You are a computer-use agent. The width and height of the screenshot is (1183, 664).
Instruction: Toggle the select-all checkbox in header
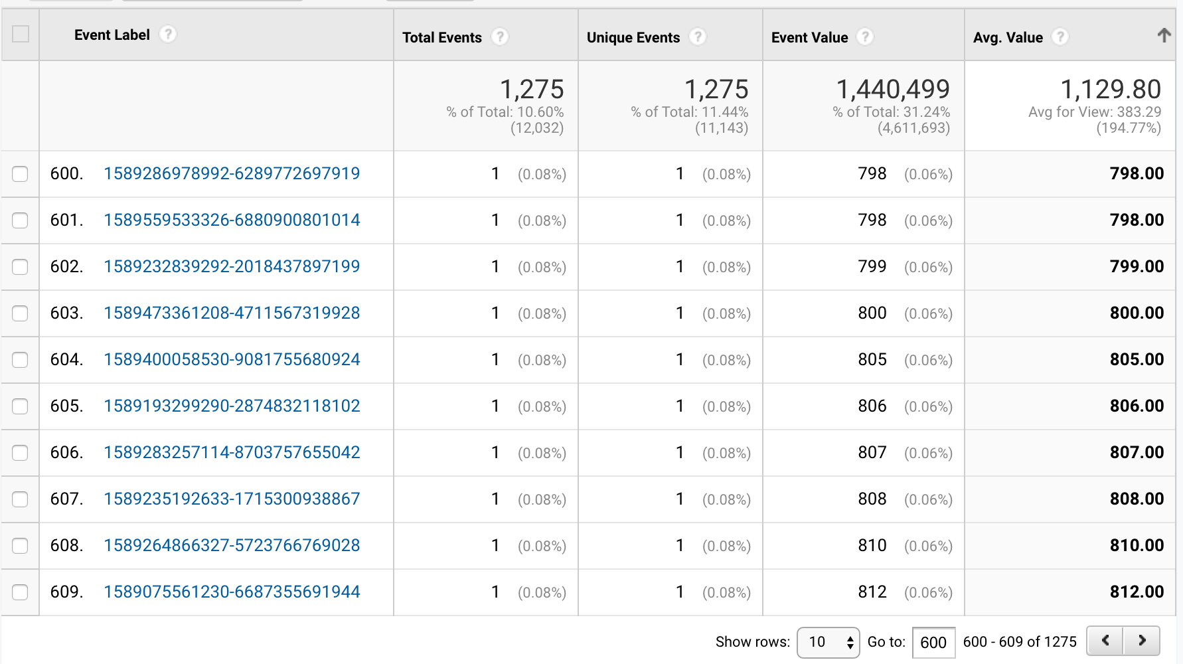[x=21, y=34]
